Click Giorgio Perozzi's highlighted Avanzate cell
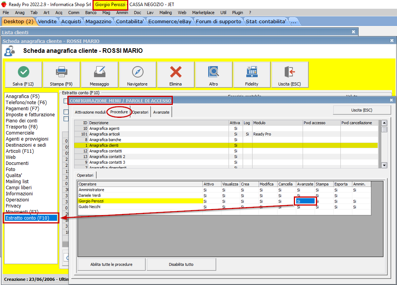 tap(305, 201)
